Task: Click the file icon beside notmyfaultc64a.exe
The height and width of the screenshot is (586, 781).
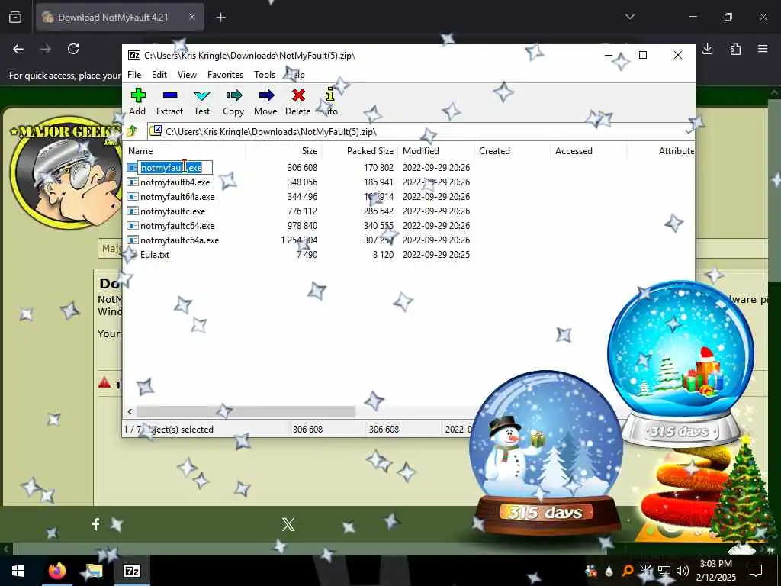Action: click(132, 240)
